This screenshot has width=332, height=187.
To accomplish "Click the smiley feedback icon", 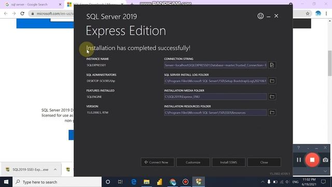I will (x=260, y=16).
